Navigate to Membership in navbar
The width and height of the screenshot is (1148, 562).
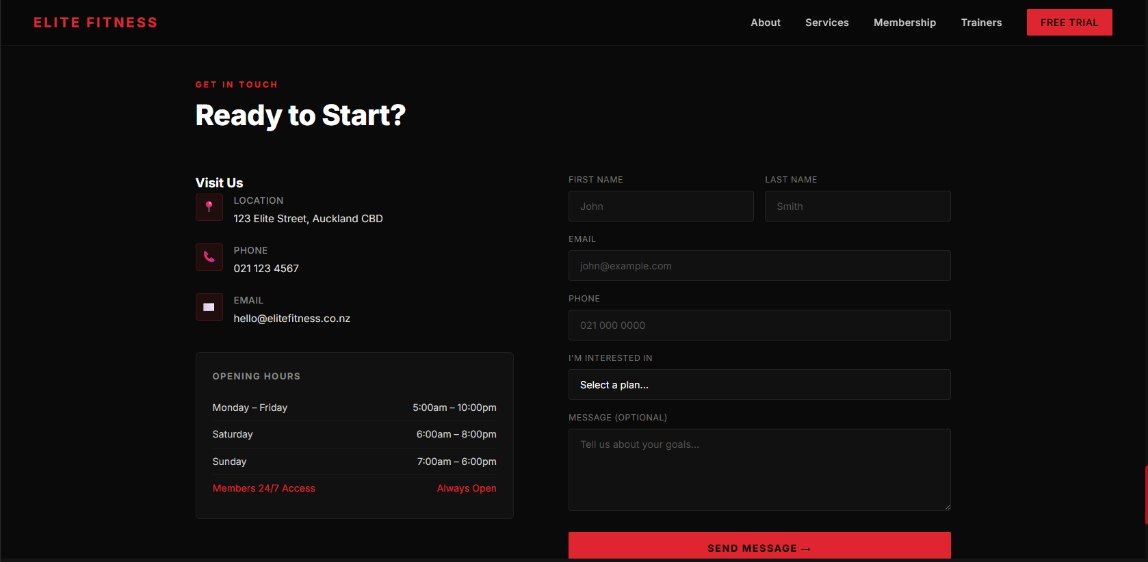[904, 23]
